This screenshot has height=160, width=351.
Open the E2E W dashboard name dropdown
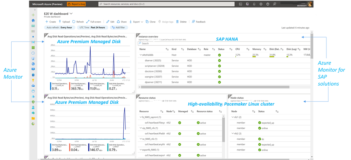click(71, 13)
